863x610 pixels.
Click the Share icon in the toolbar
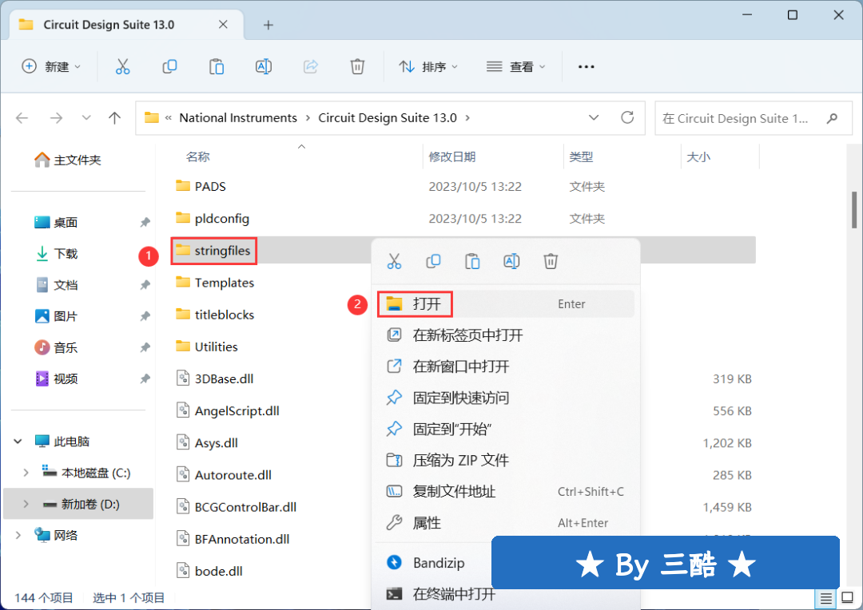pyautogui.click(x=310, y=66)
